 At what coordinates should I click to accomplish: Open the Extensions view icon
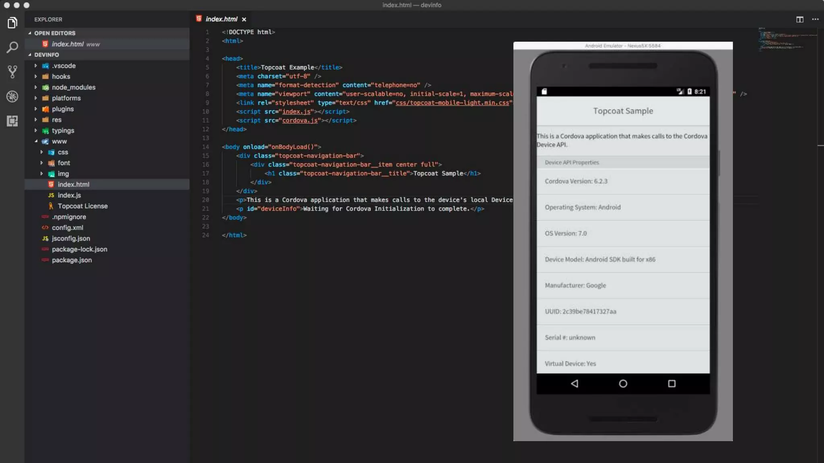click(12, 121)
